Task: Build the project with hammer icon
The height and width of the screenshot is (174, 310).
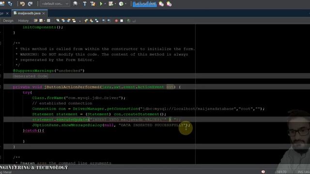Action: click(x=85, y=4)
